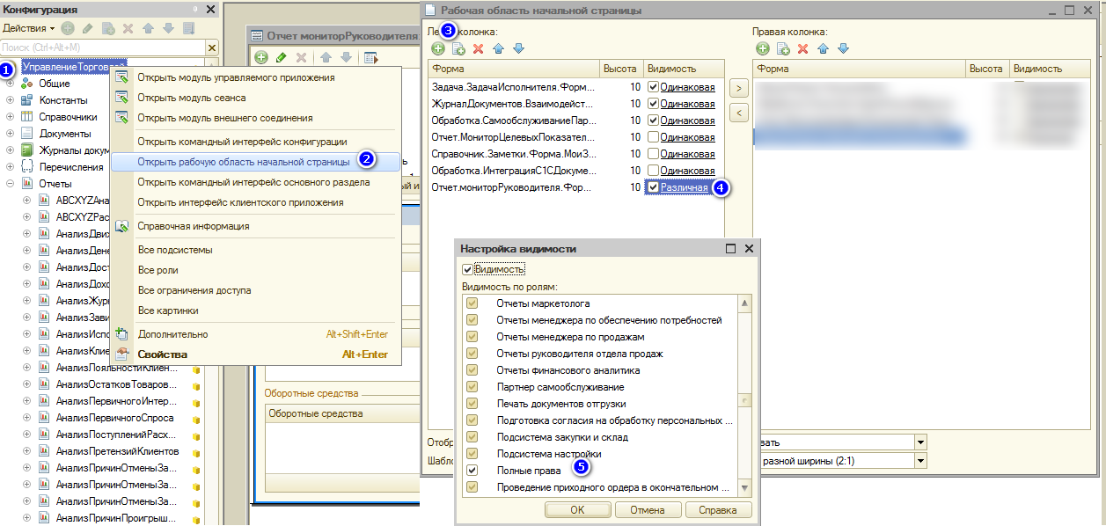Clear the configuration search field with X

tap(211, 47)
